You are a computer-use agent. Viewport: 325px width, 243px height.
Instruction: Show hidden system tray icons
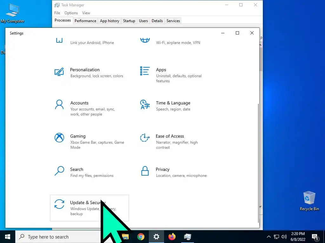pyautogui.click(x=269, y=237)
